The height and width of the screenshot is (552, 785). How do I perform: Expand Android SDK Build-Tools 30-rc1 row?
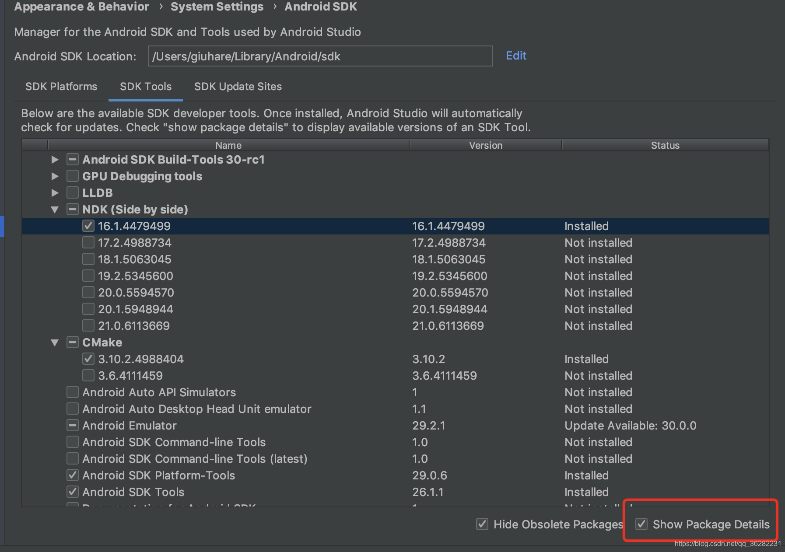[55, 160]
